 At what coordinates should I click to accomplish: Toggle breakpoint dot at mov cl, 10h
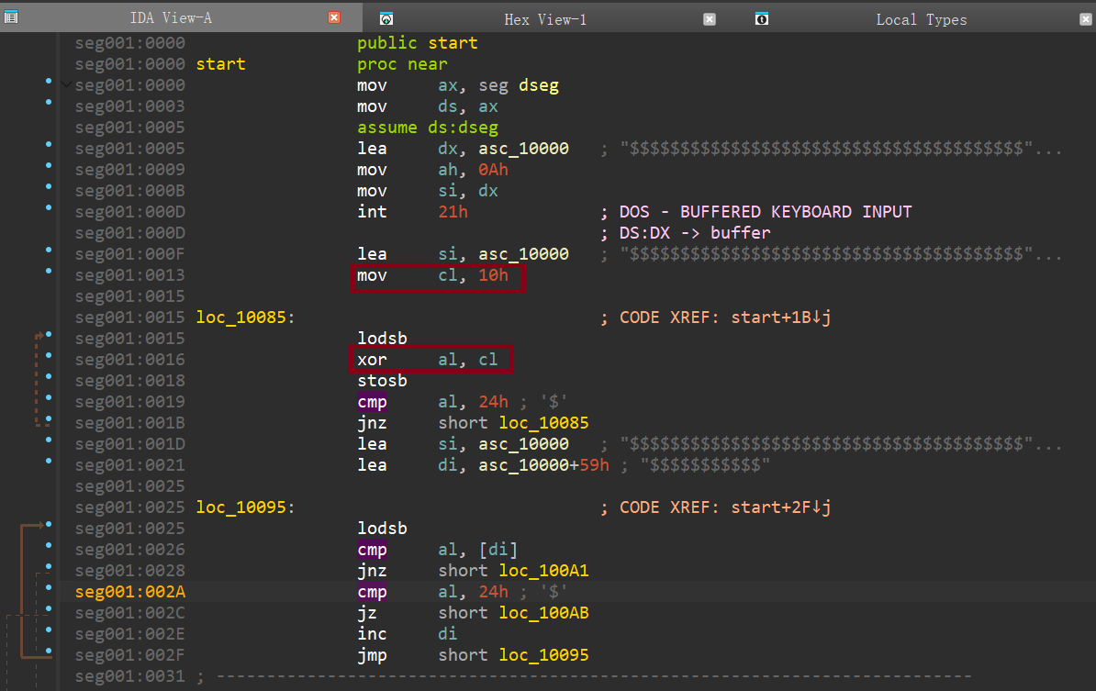(49, 271)
